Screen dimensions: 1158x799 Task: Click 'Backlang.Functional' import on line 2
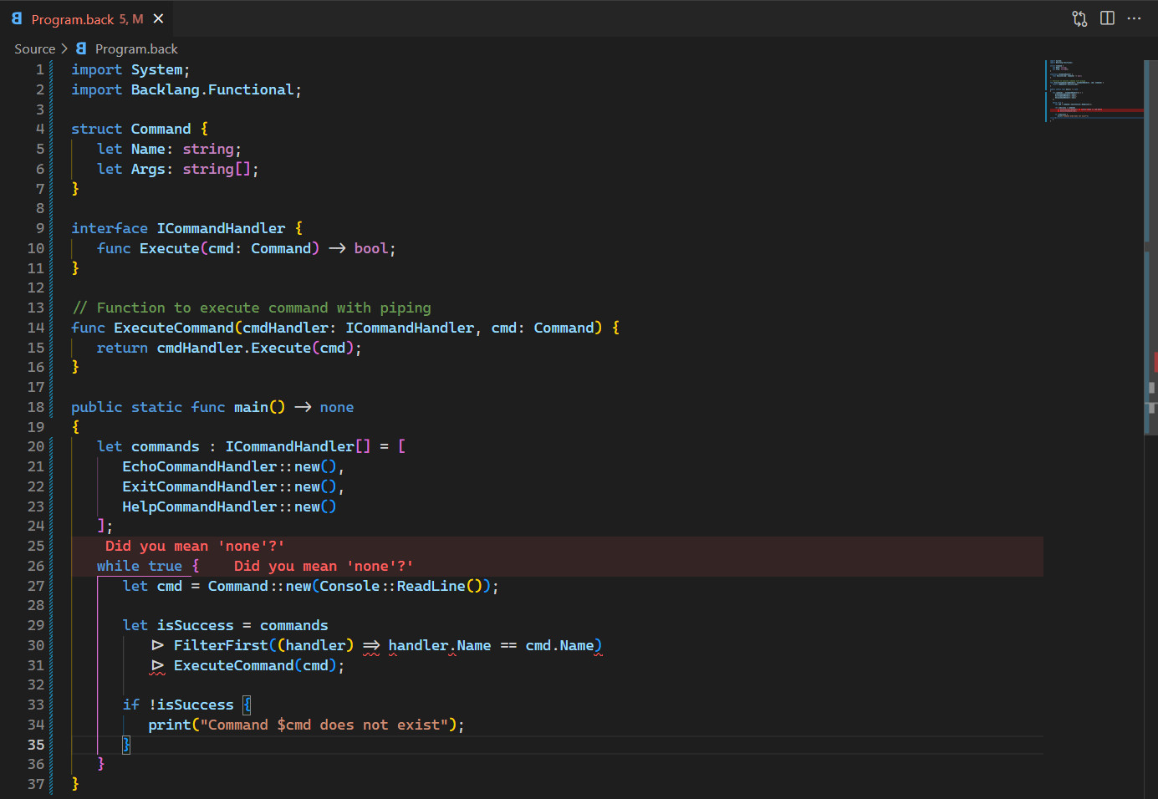pos(212,89)
